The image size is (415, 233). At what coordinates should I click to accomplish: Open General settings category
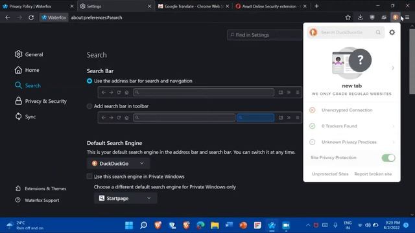point(29,54)
